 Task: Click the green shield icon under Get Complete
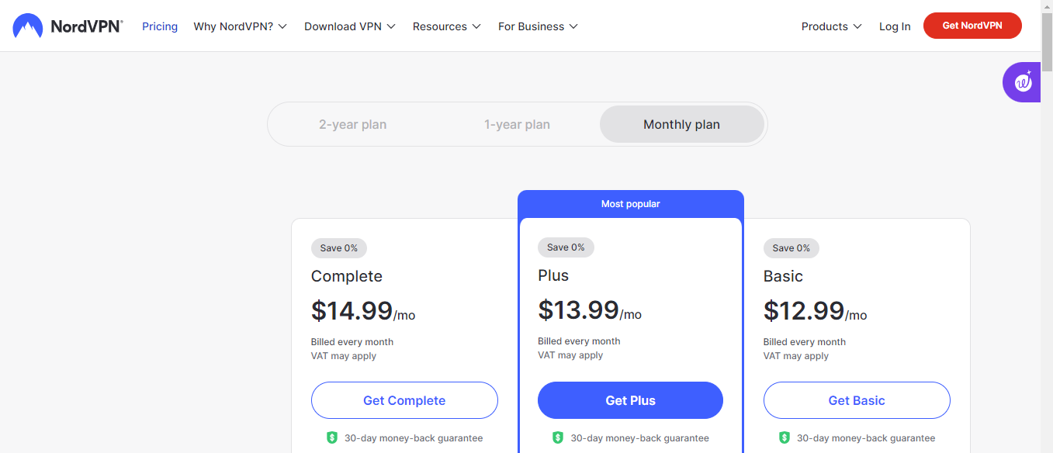tap(332, 437)
